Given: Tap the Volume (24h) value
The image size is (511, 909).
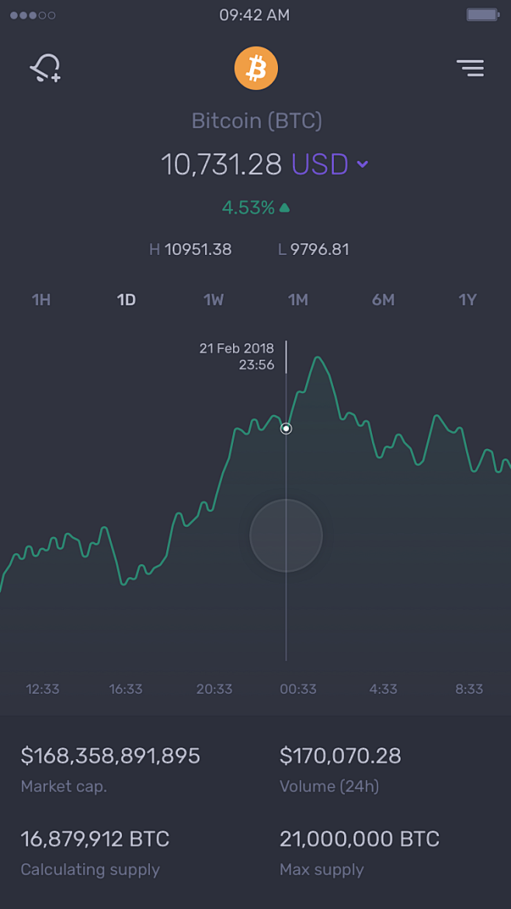Looking at the screenshot, I should pyautogui.click(x=340, y=755).
